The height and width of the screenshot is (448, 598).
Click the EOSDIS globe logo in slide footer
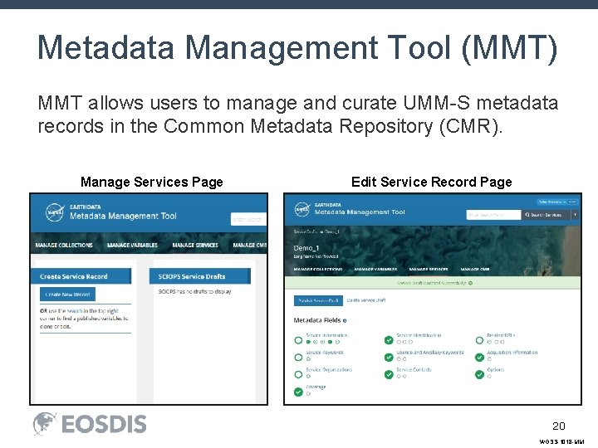point(45,424)
